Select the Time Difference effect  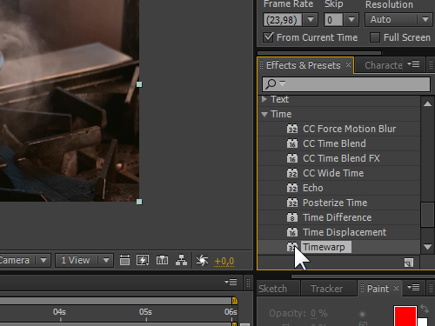(338, 217)
